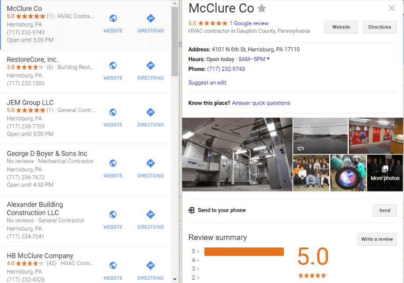Screen dimensions: 404x283
Task: Click More photos thumbnail
Action: click(385, 173)
